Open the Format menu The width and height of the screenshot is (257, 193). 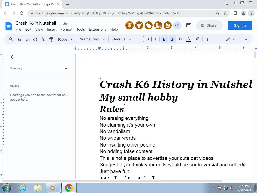[66, 29]
